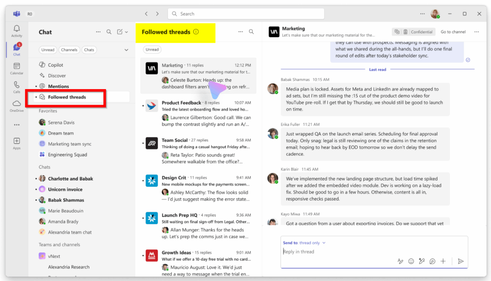Open OneDrive from the left rail
This screenshot has height=281, width=491.
tap(17, 104)
